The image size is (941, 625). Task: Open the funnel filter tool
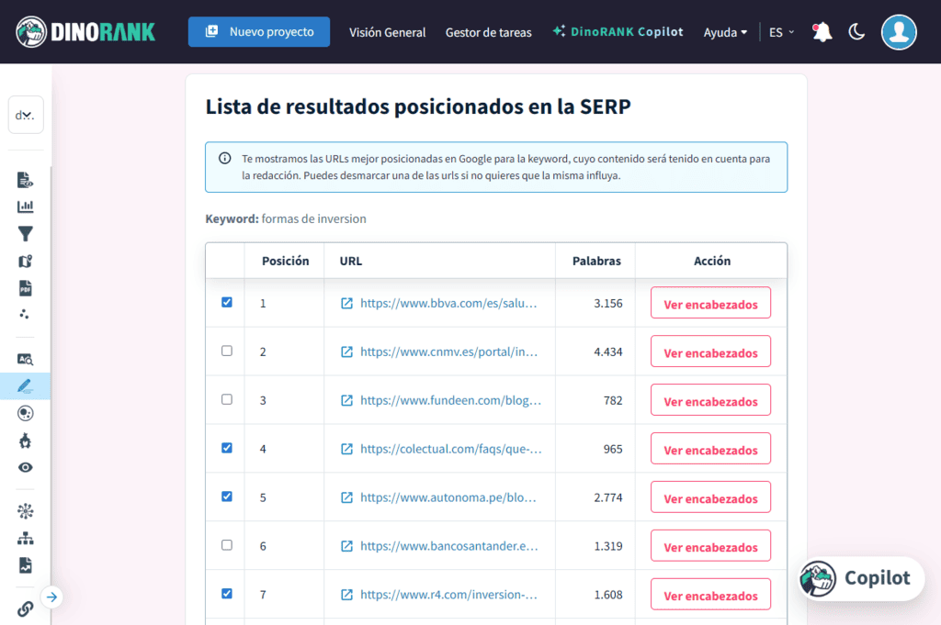pyautogui.click(x=25, y=234)
